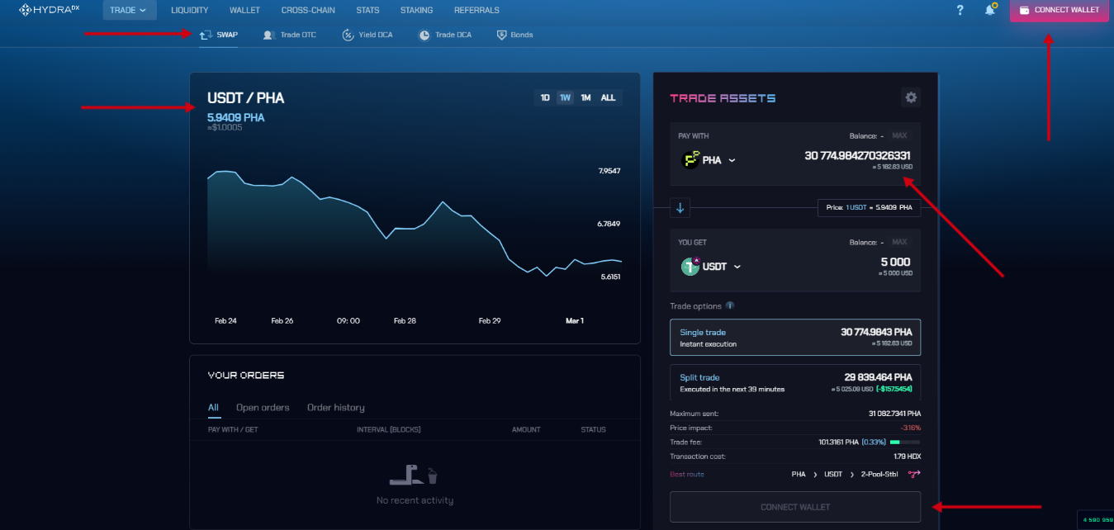
Task: Click the Transaction cost 1.79 HDX value
Action: point(908,457)
